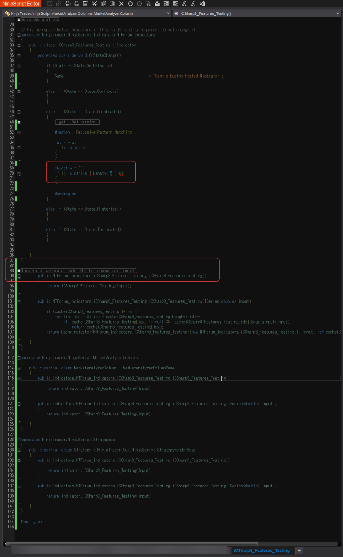Click the Print toolbar icon
The width and height of the screenshot is (343, 557).
[x=68, y=4]
